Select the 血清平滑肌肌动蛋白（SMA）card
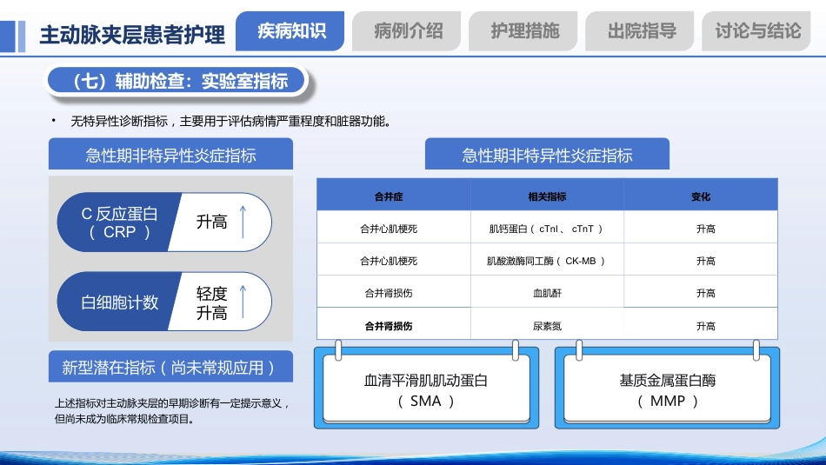Image resolution: width=826 pixels, height=465 pixels. tap(426, 390)
